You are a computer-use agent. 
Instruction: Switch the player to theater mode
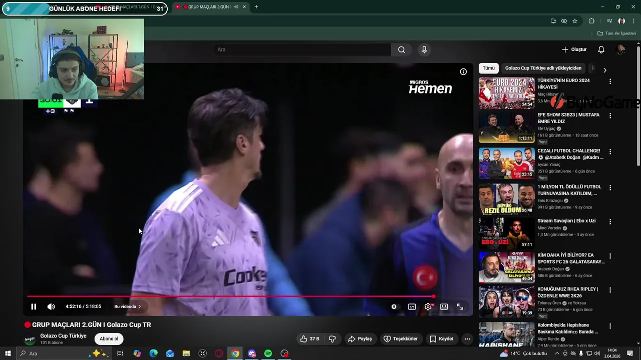point(444,306)
